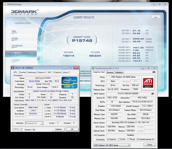Close the CPU-Z window

(x=76, y=68)
